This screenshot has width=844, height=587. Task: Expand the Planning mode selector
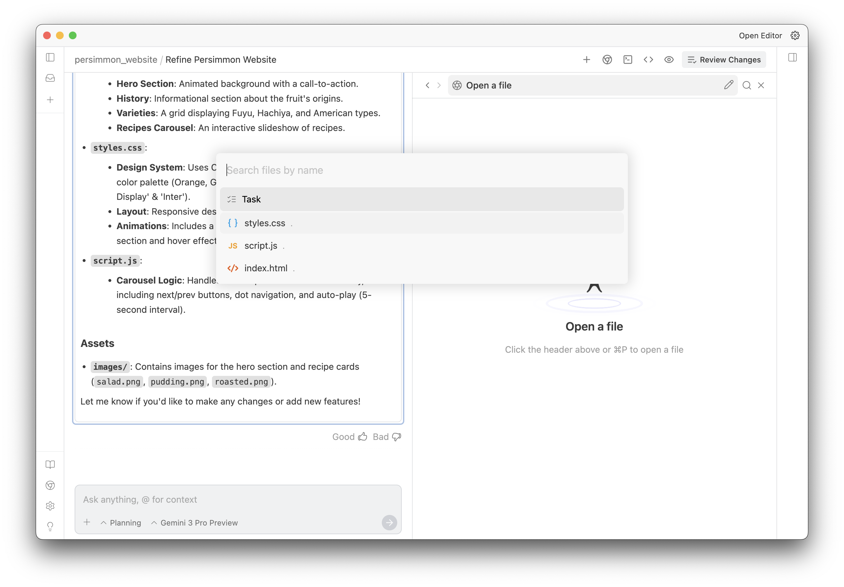click(x=121, y=522)
